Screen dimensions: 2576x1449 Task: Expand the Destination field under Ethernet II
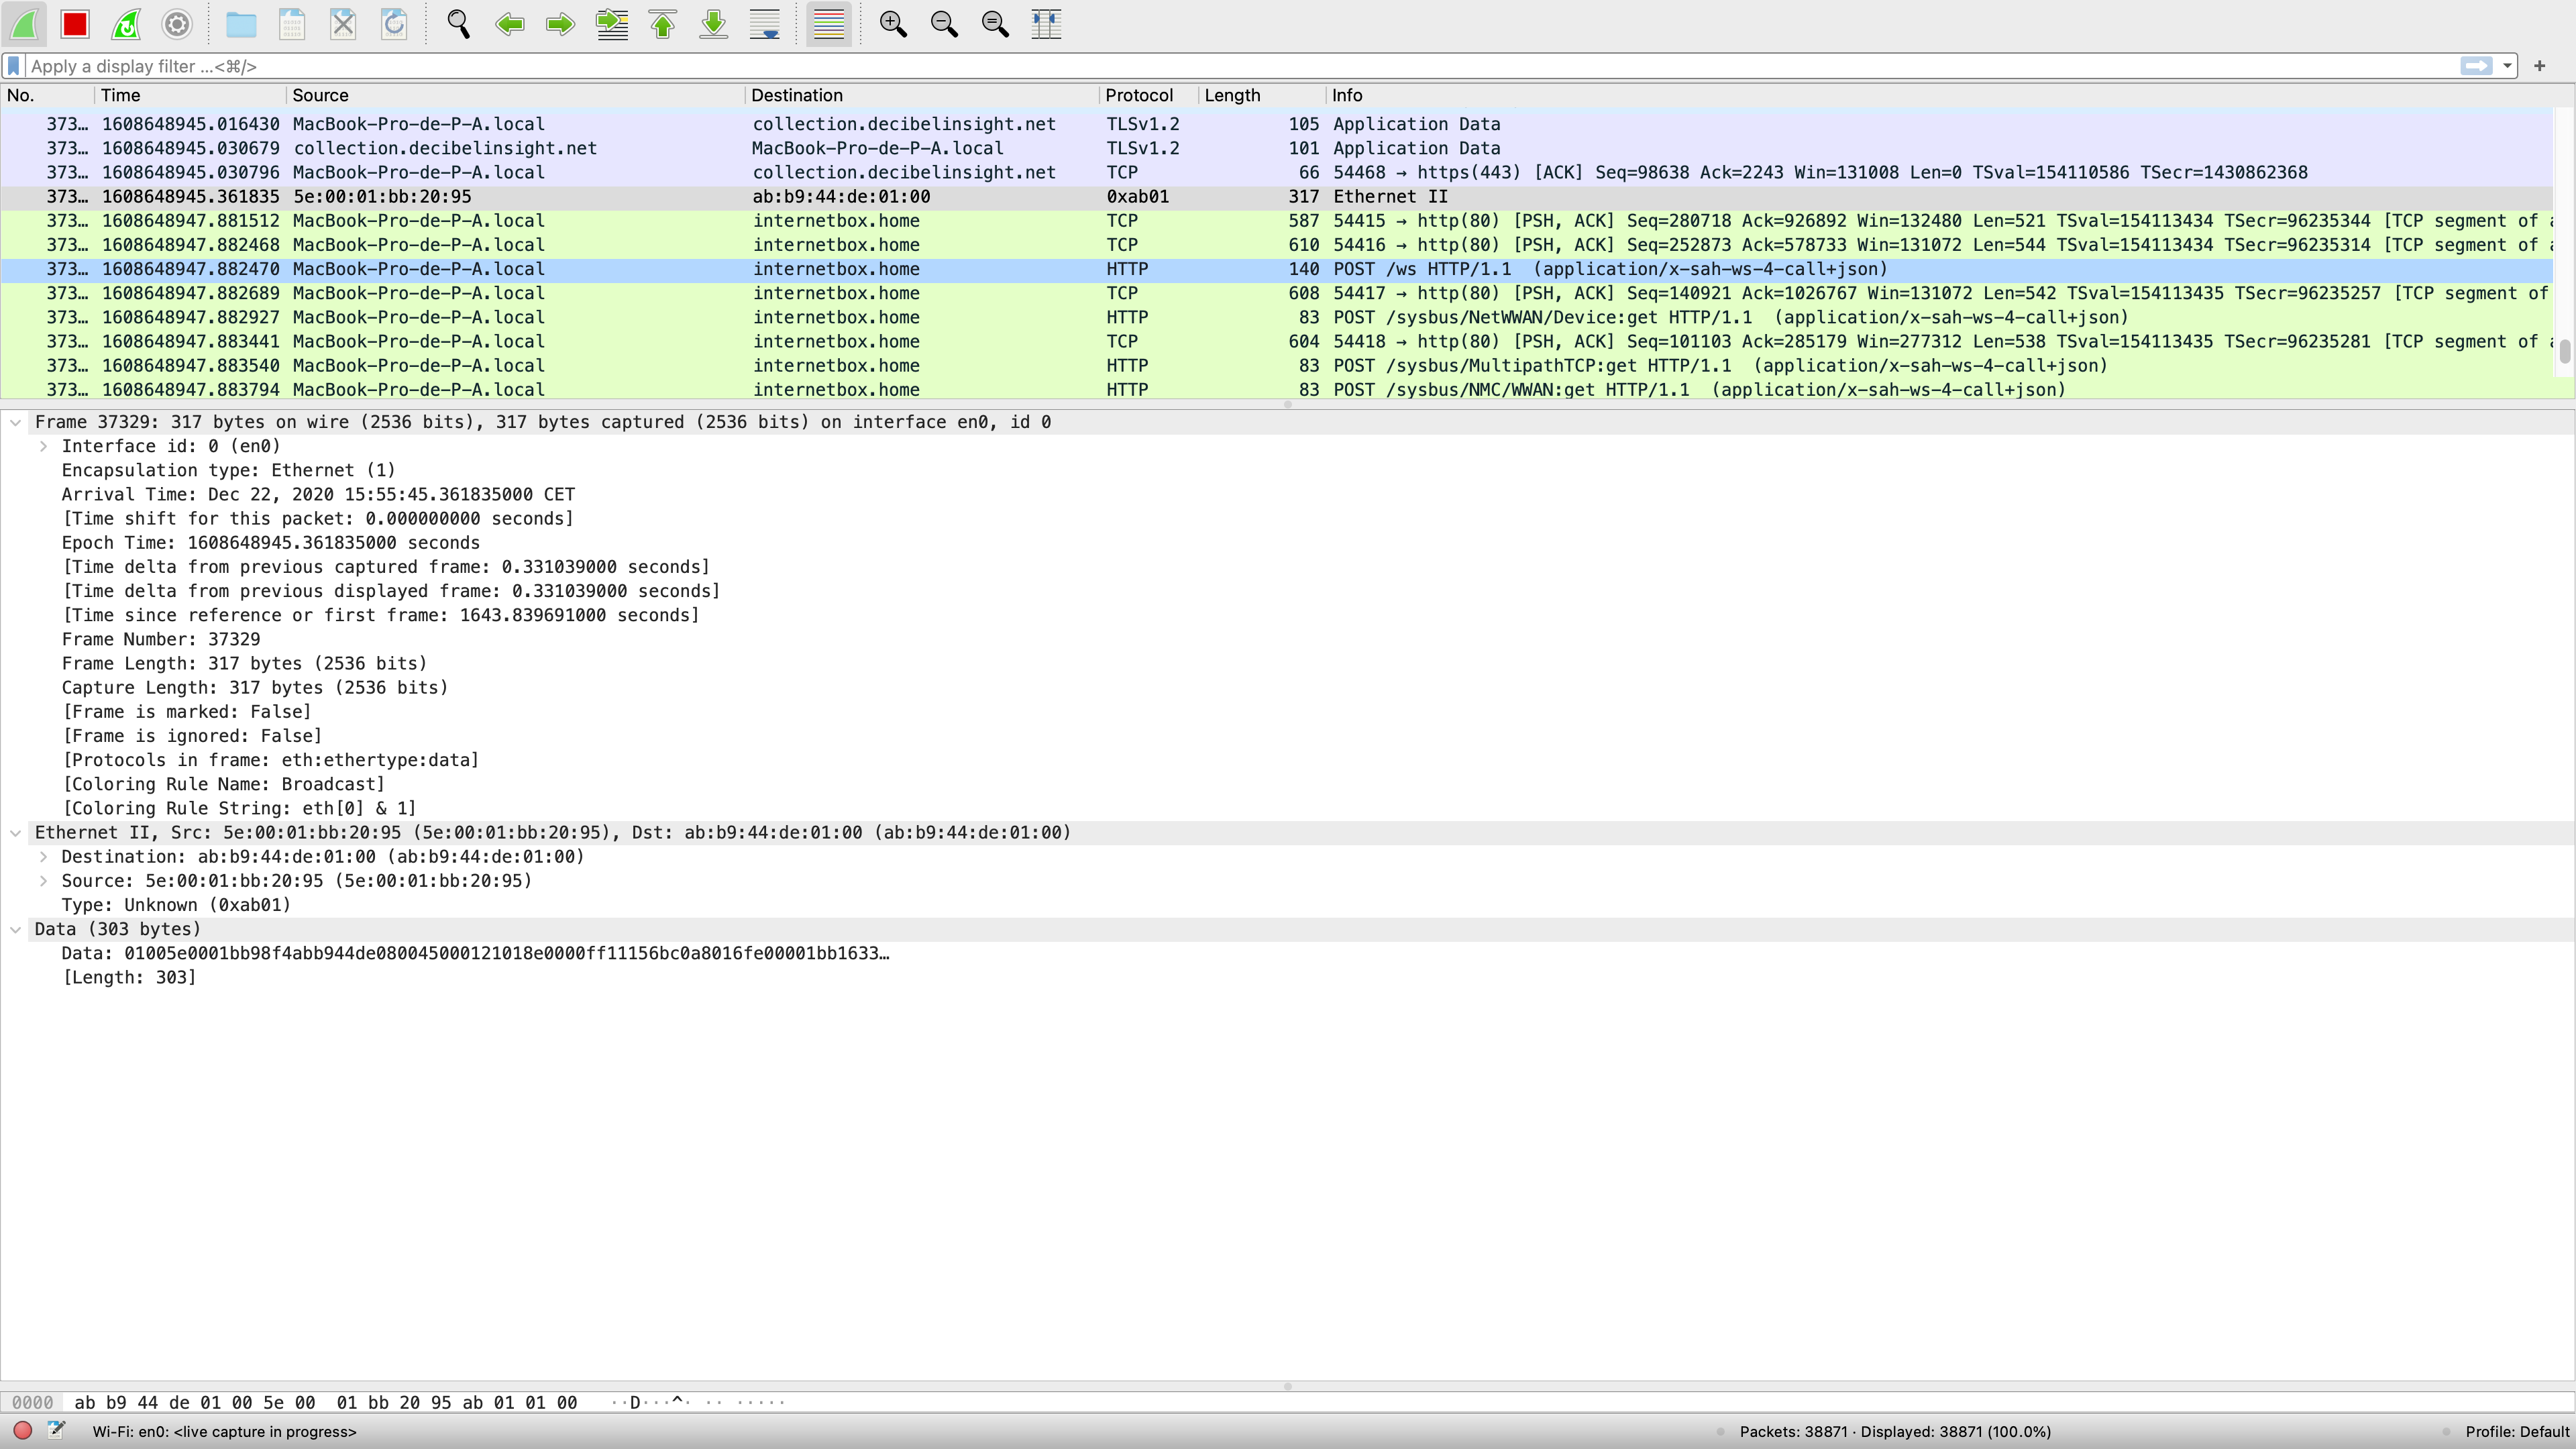tap(44, 856)
